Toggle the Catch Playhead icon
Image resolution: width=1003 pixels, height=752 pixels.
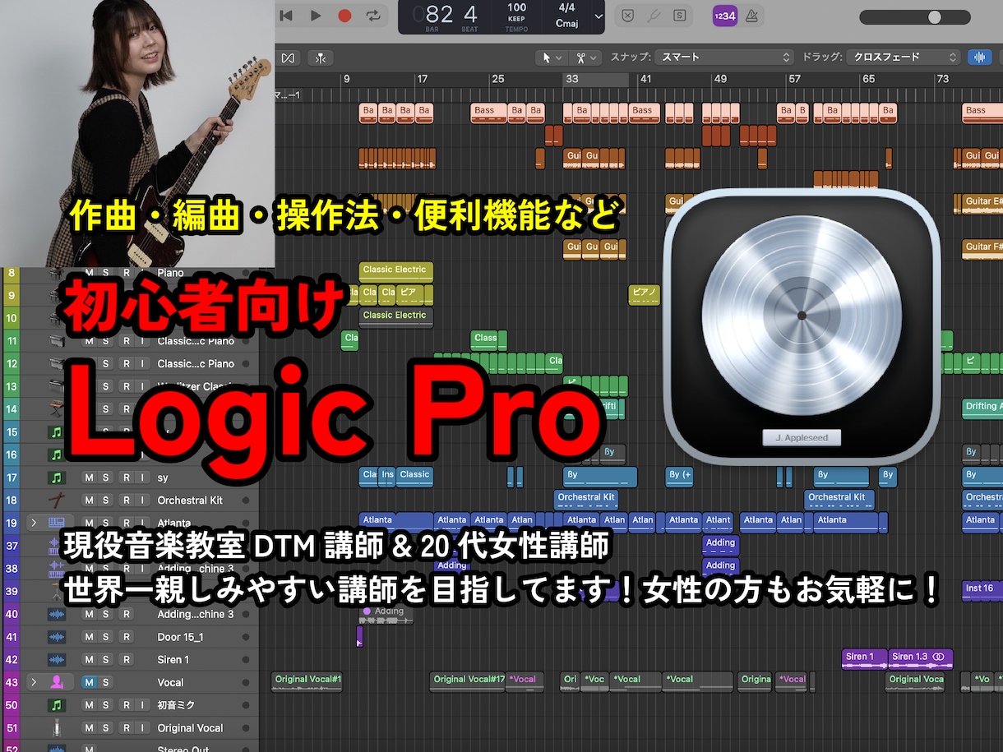tap(321, 58)
